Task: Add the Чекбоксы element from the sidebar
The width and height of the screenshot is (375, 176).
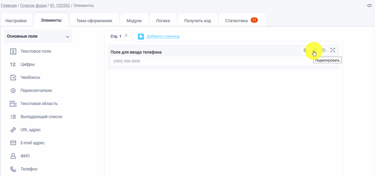Action: (x=30, y=77)
